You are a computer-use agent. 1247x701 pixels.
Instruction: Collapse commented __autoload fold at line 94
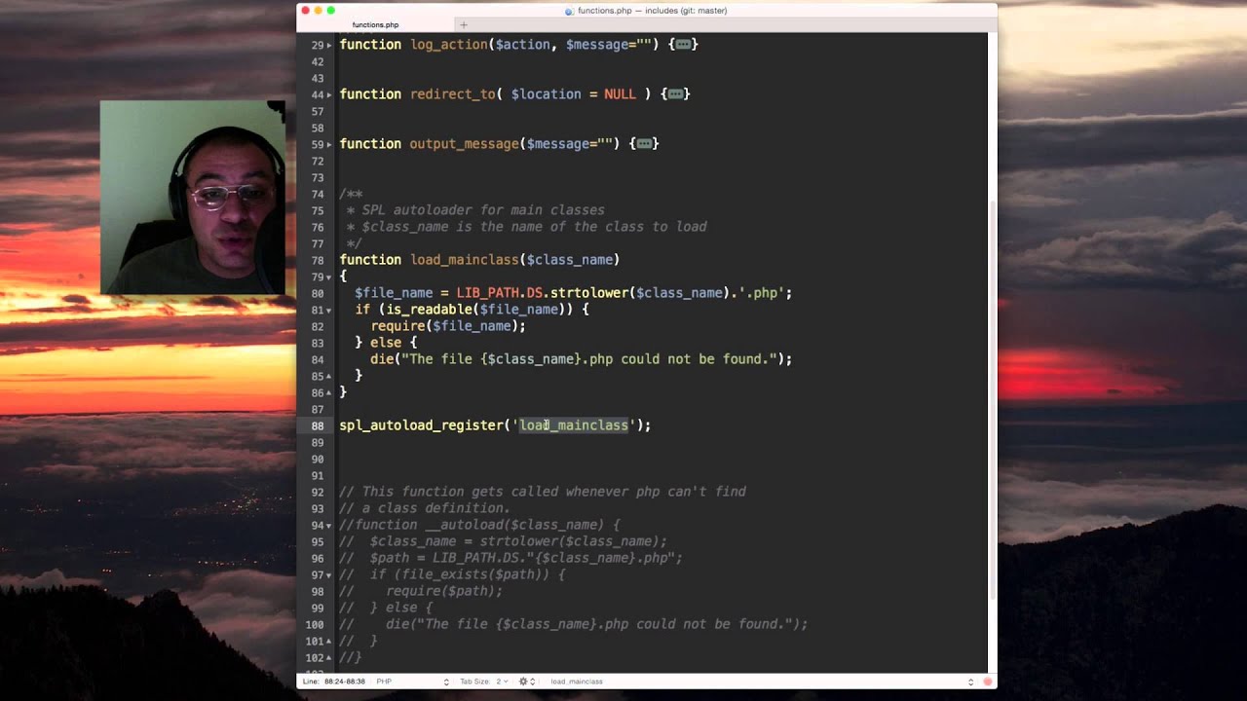[330, 525]
